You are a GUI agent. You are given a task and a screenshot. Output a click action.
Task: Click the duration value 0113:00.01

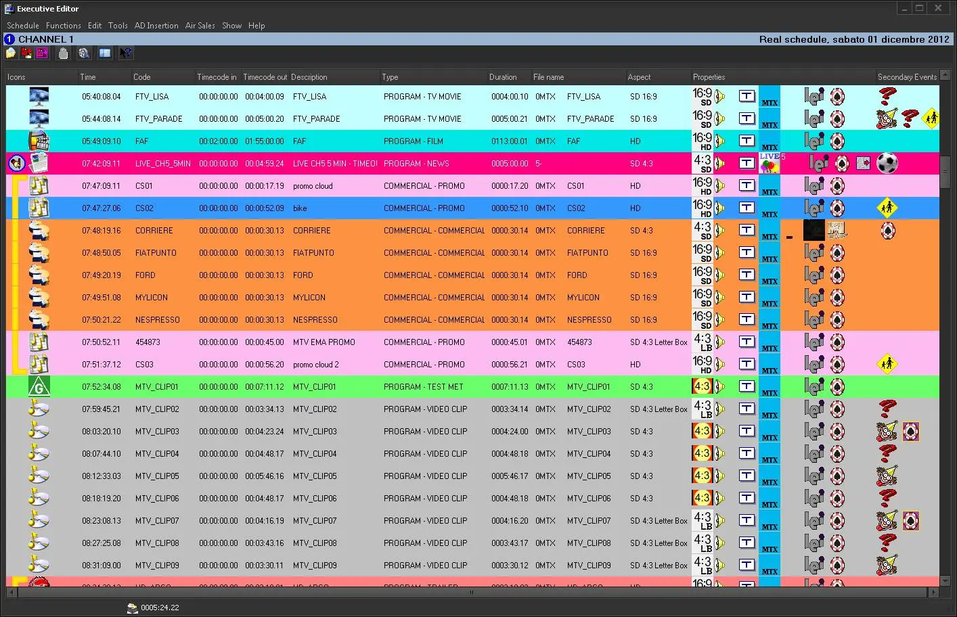510,141
